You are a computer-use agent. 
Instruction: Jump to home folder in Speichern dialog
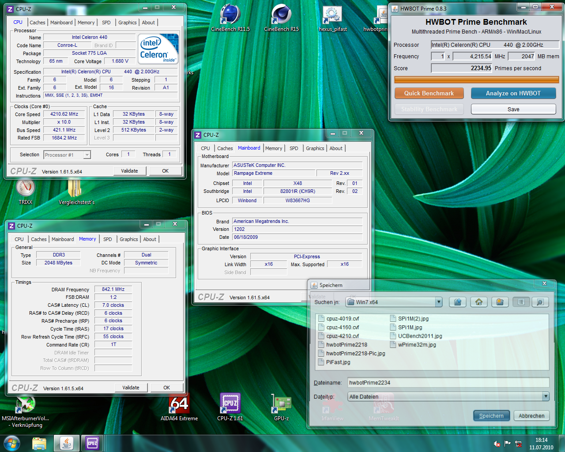coord(479,302)
